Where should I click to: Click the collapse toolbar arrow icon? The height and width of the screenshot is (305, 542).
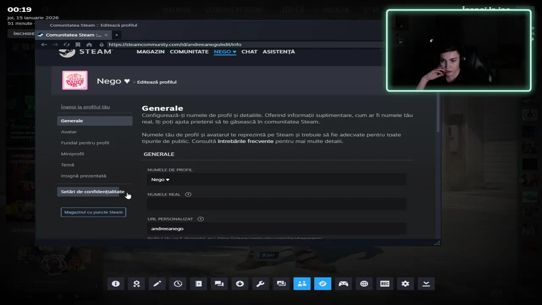[x=426, y=284]
